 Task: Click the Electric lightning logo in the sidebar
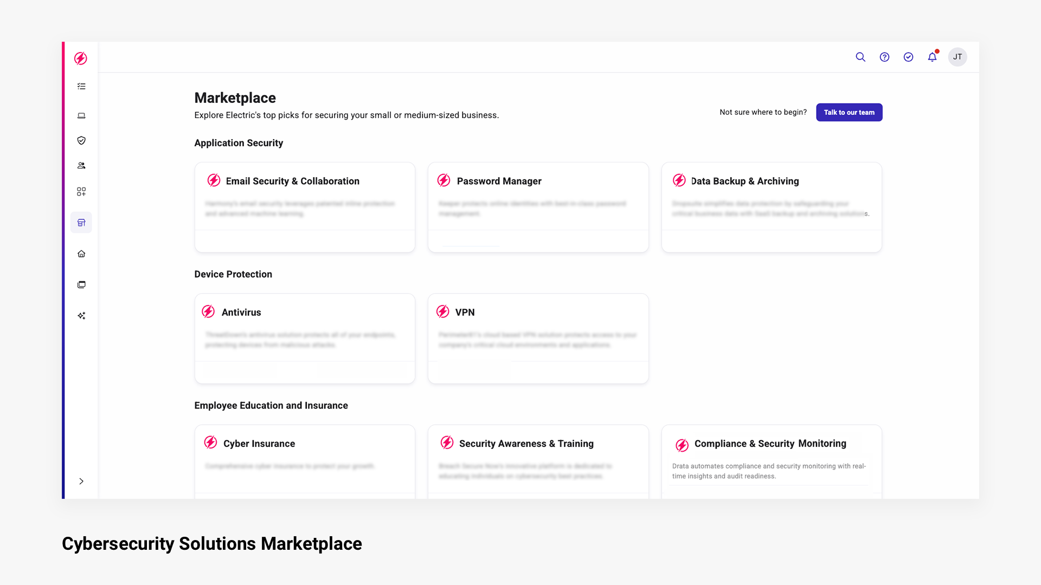coord(81,58)
